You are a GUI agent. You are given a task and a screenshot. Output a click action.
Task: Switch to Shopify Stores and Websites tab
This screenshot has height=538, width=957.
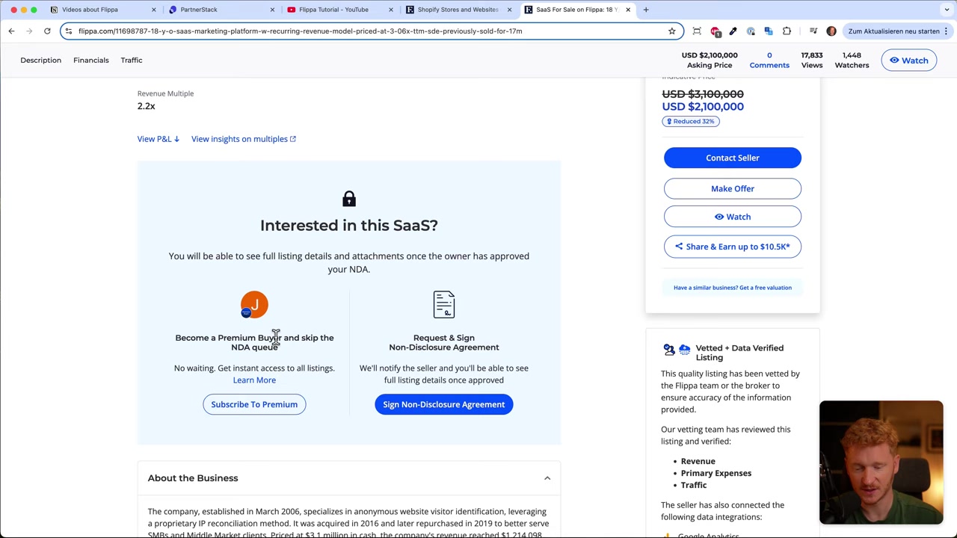[458, 10]
